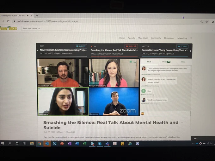Open the Smashing the Silence live session title
Viewport: 215px width, 161px height.
coord(114,50)
